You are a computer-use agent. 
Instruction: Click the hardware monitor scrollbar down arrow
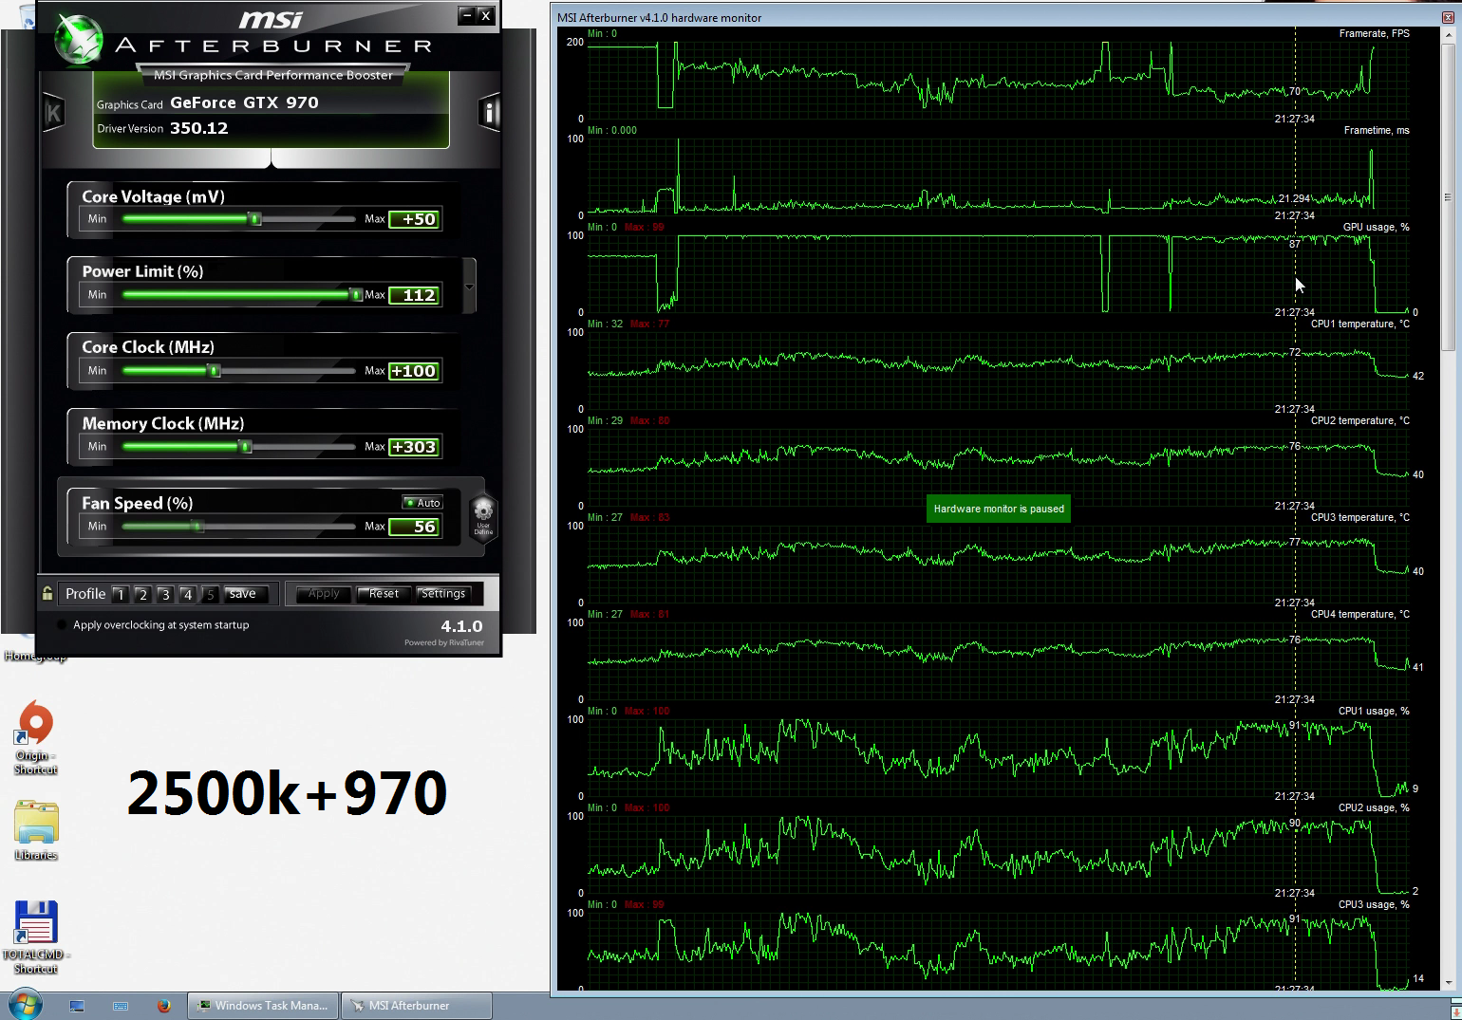coord(1448,982)
